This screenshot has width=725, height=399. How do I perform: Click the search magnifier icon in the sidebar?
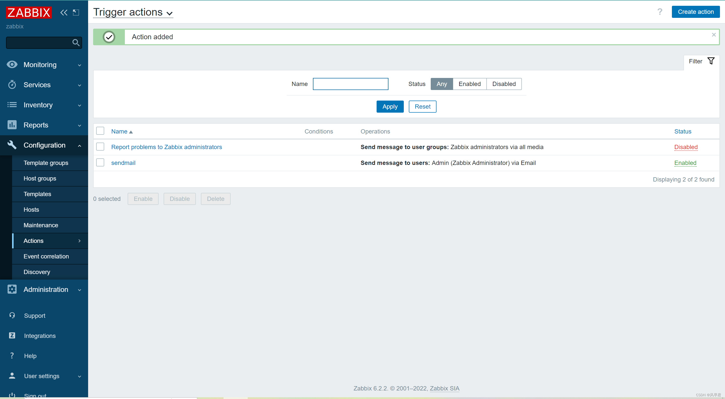[x=76, y=43]
